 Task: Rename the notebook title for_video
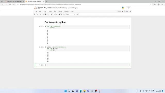[47, 8]
